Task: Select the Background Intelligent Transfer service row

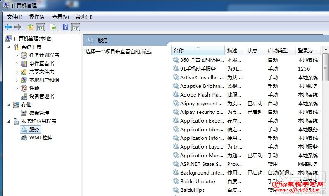Action: [x=246, y=173]
